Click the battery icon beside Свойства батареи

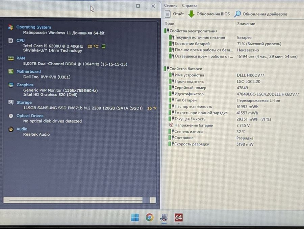[x=166, y=69]
